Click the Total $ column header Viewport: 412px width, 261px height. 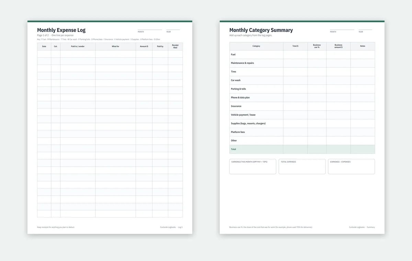295,46
